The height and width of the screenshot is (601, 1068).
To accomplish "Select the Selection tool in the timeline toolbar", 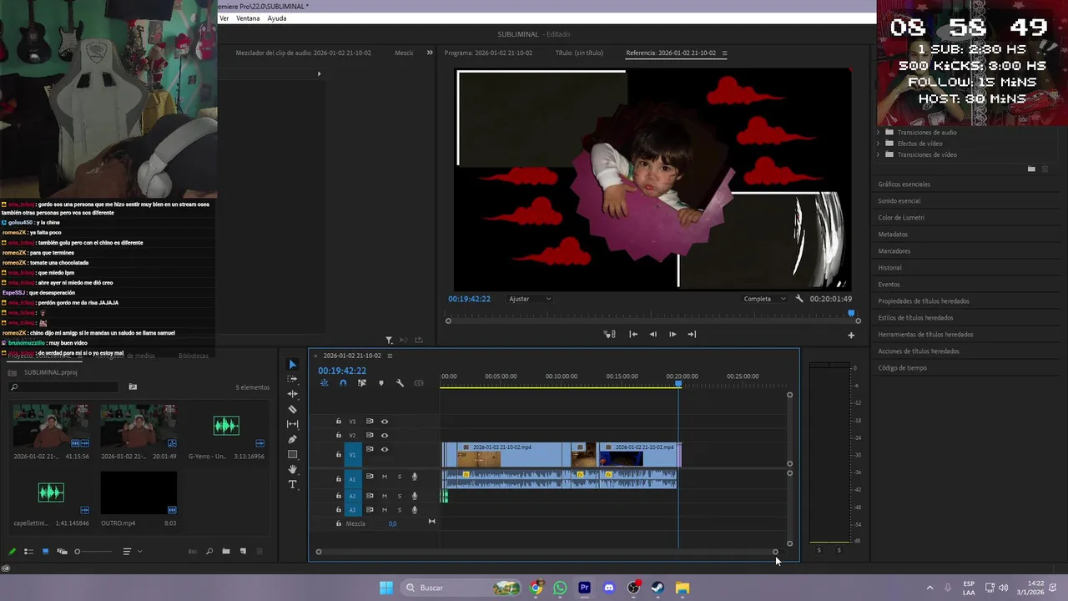I will coord(292,364).
